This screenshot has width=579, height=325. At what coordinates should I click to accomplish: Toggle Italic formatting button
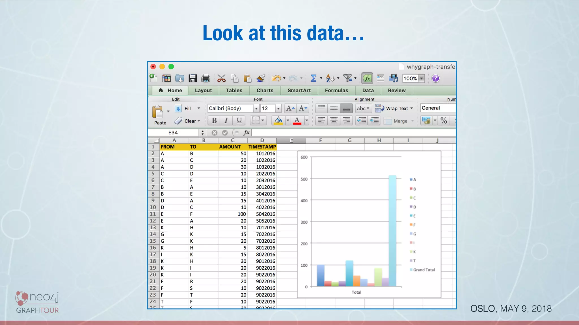(x=226, y=121)
